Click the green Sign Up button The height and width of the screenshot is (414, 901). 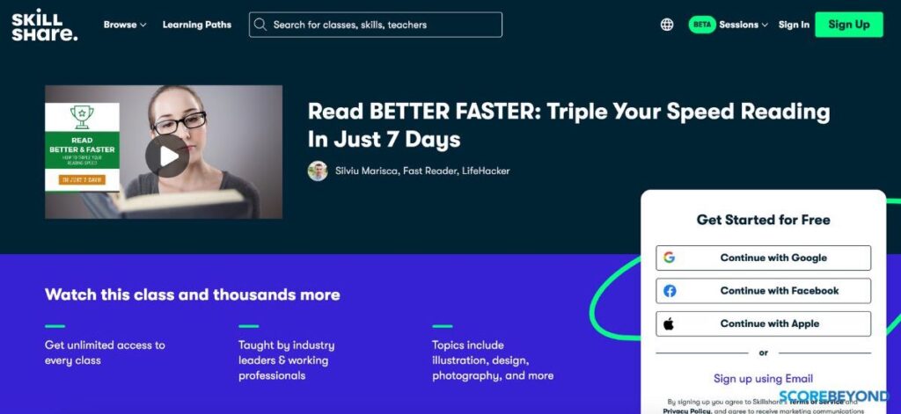pyautogui.click(x=849, y=25)
